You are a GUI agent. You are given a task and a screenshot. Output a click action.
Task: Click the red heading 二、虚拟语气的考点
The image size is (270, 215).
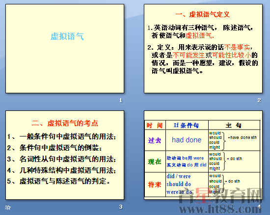(65, 123)
